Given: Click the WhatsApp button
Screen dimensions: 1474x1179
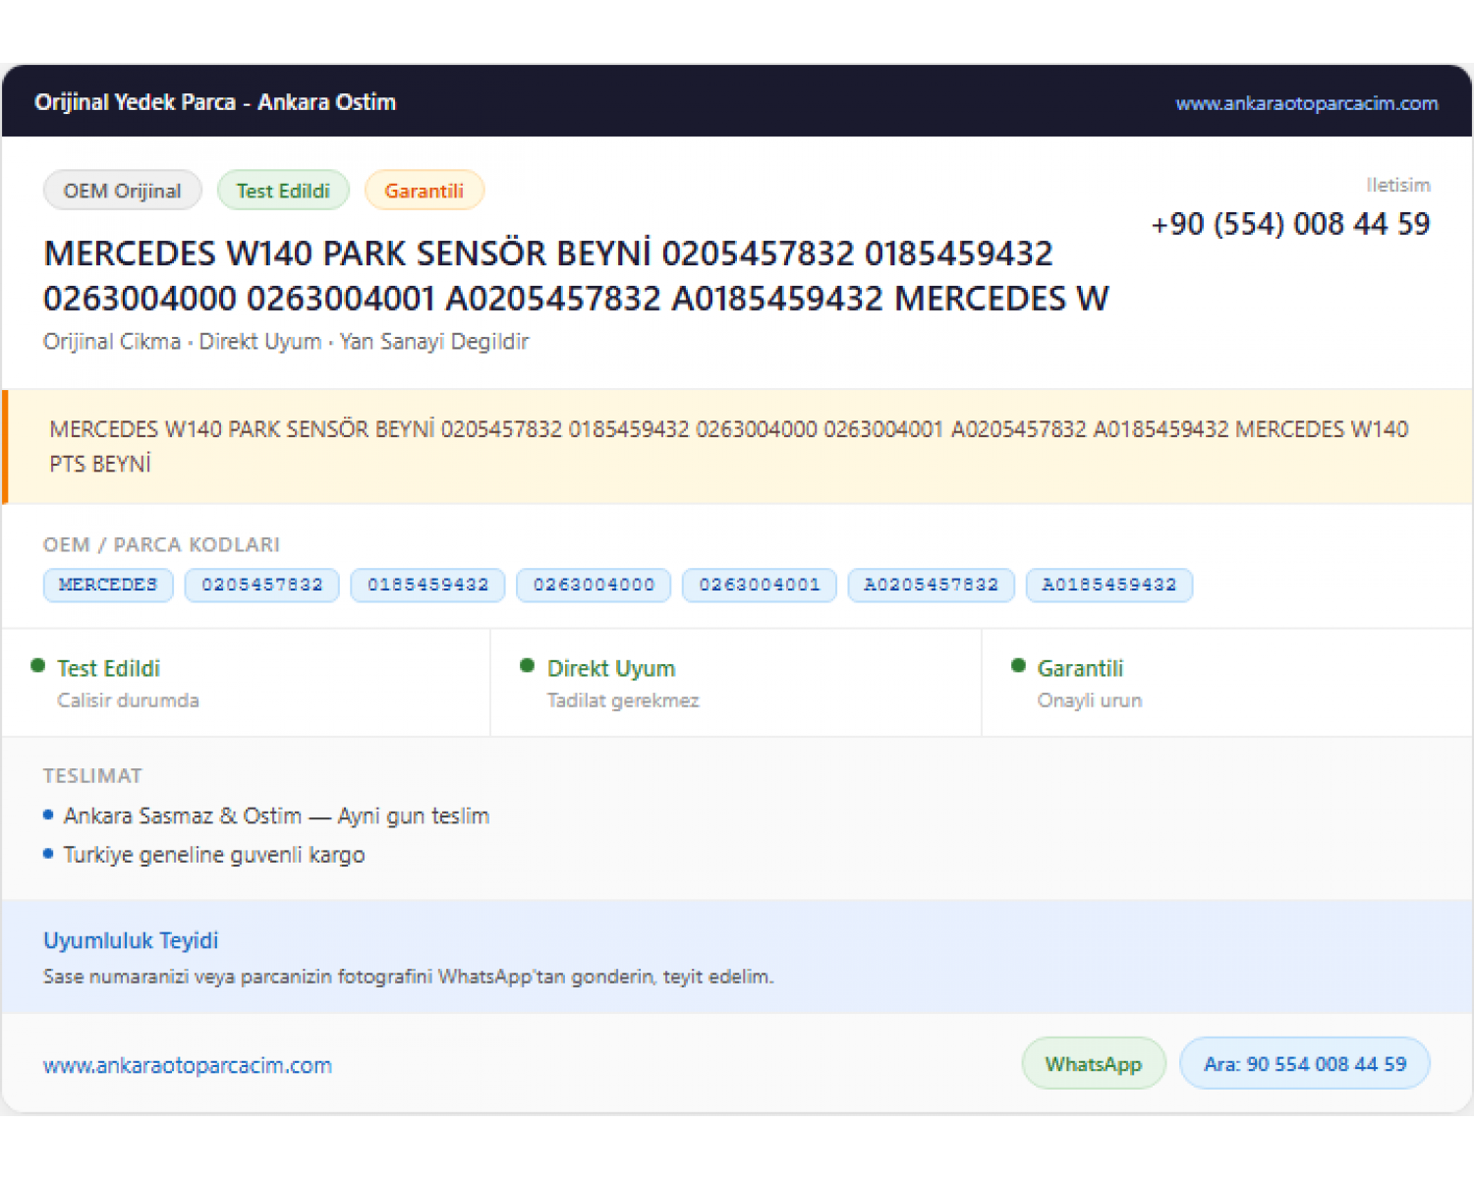Looking at the screenshot, I should point(1094,1063).
